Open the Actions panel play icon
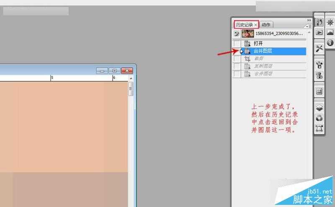335x207 pixels. point(319,32)
